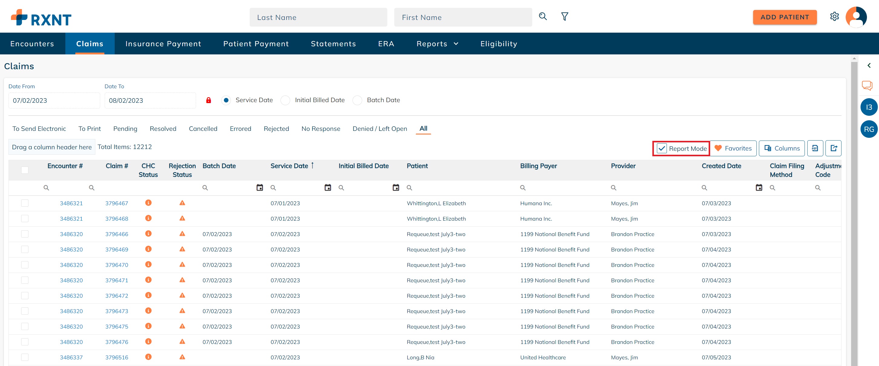Collapse the right side panel arrow
This screenshot has height=366, width=879.
click(x=869, y=65)
